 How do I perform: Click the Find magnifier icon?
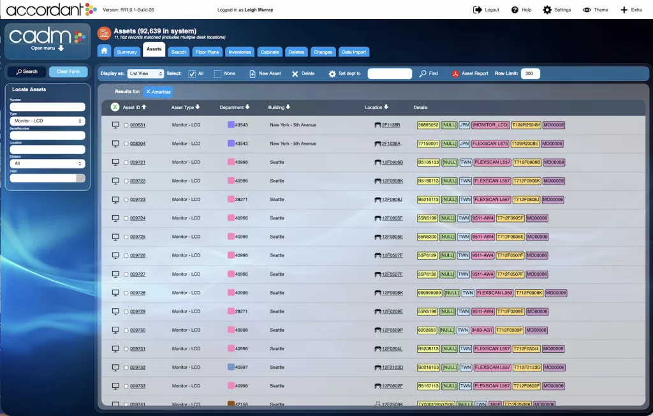coord(423,73)
